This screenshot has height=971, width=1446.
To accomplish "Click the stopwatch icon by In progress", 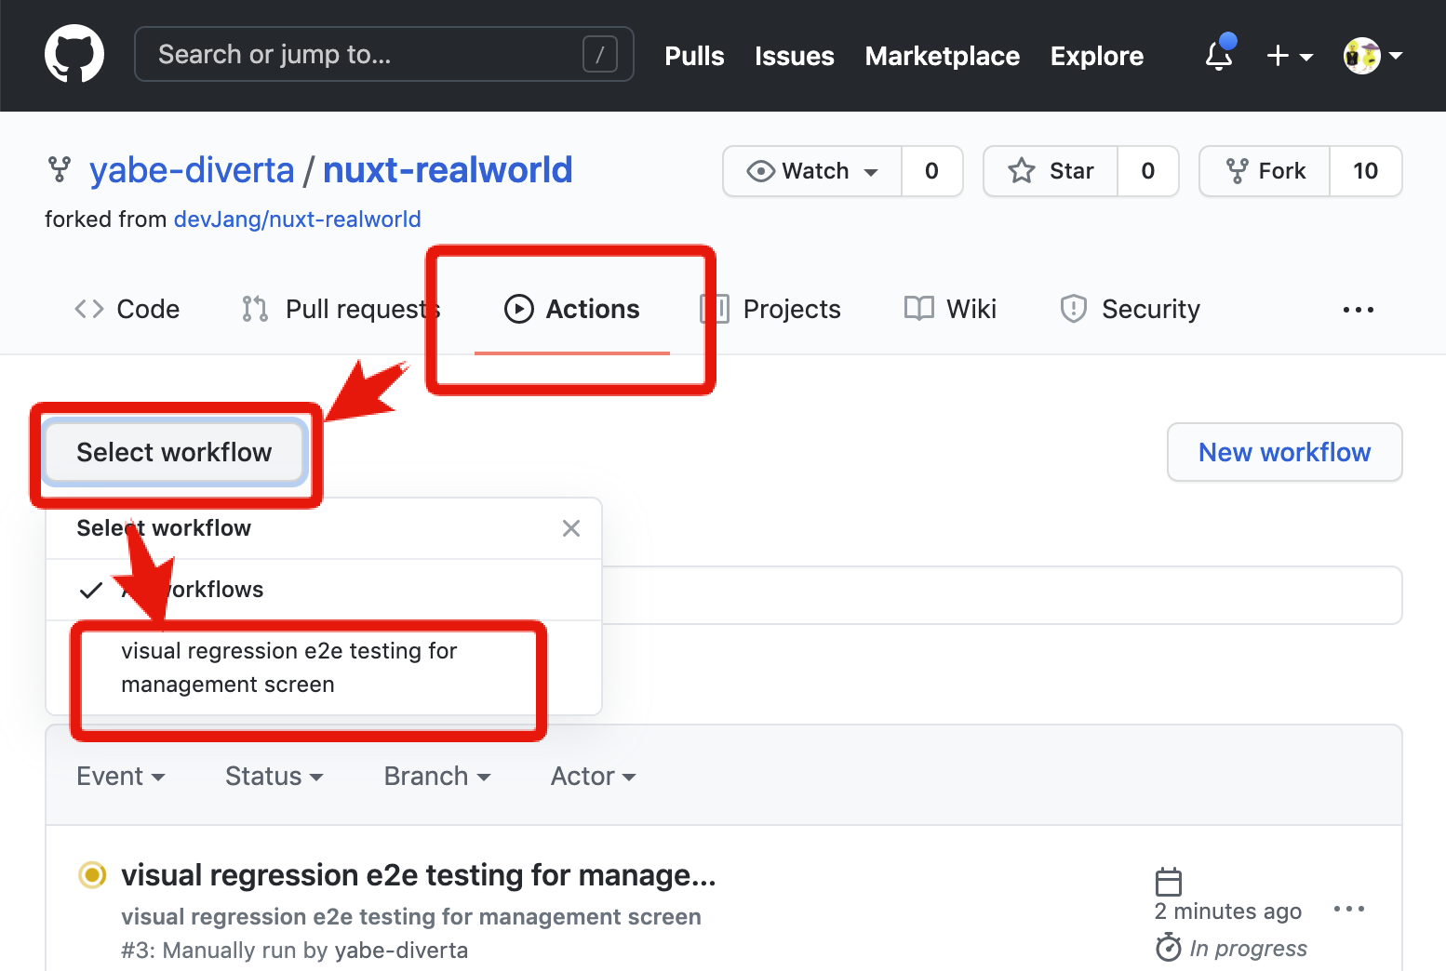I will (1168, 948).
